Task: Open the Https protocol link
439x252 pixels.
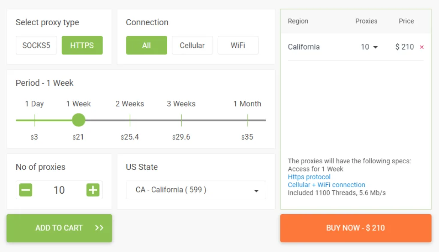Action: [309, 177]
